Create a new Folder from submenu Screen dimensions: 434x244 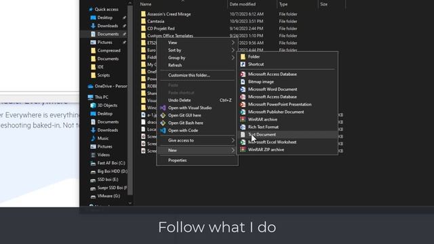click(287, 57)
